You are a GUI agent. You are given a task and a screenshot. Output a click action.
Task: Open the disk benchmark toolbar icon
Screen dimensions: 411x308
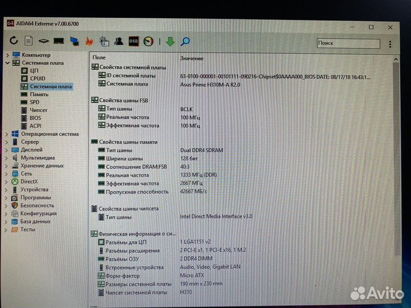click(x=43, y=41)
